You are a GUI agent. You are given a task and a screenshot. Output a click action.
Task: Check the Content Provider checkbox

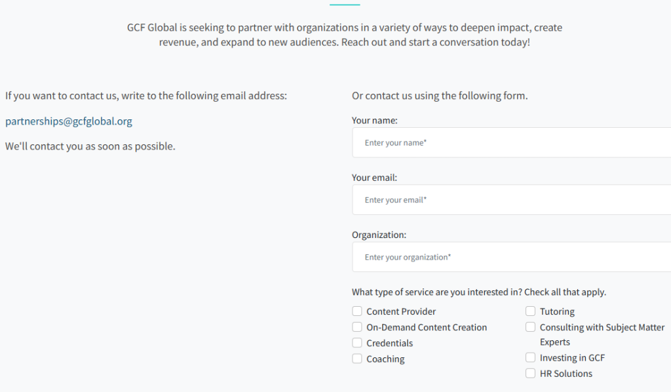357,311
